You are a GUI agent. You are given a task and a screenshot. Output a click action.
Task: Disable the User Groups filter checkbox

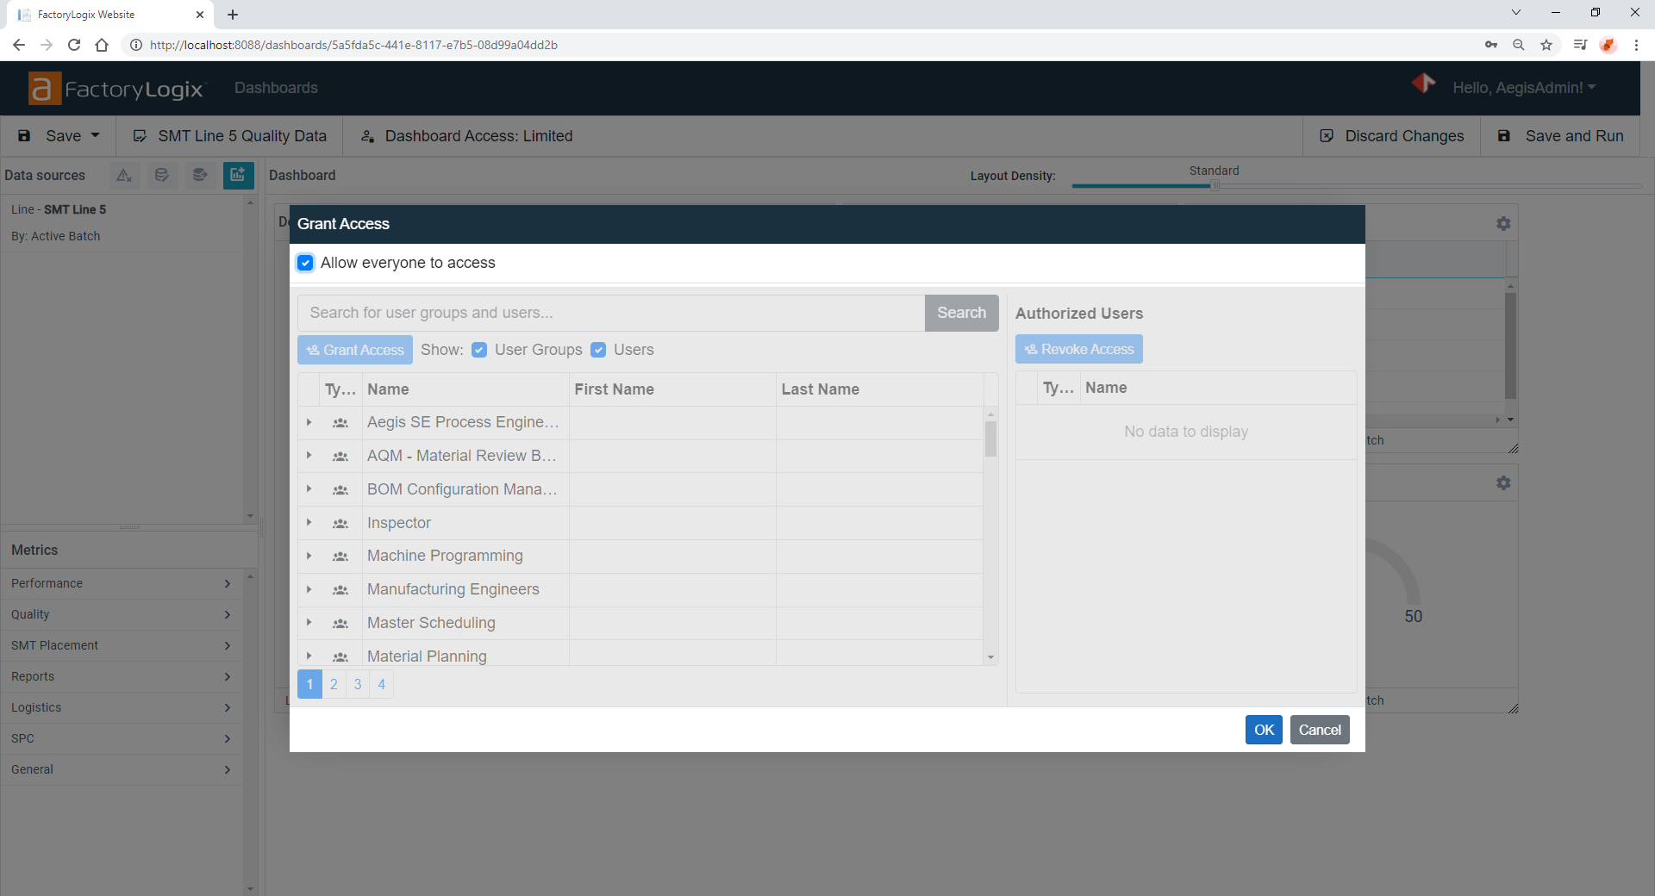(x=478, y=350)
